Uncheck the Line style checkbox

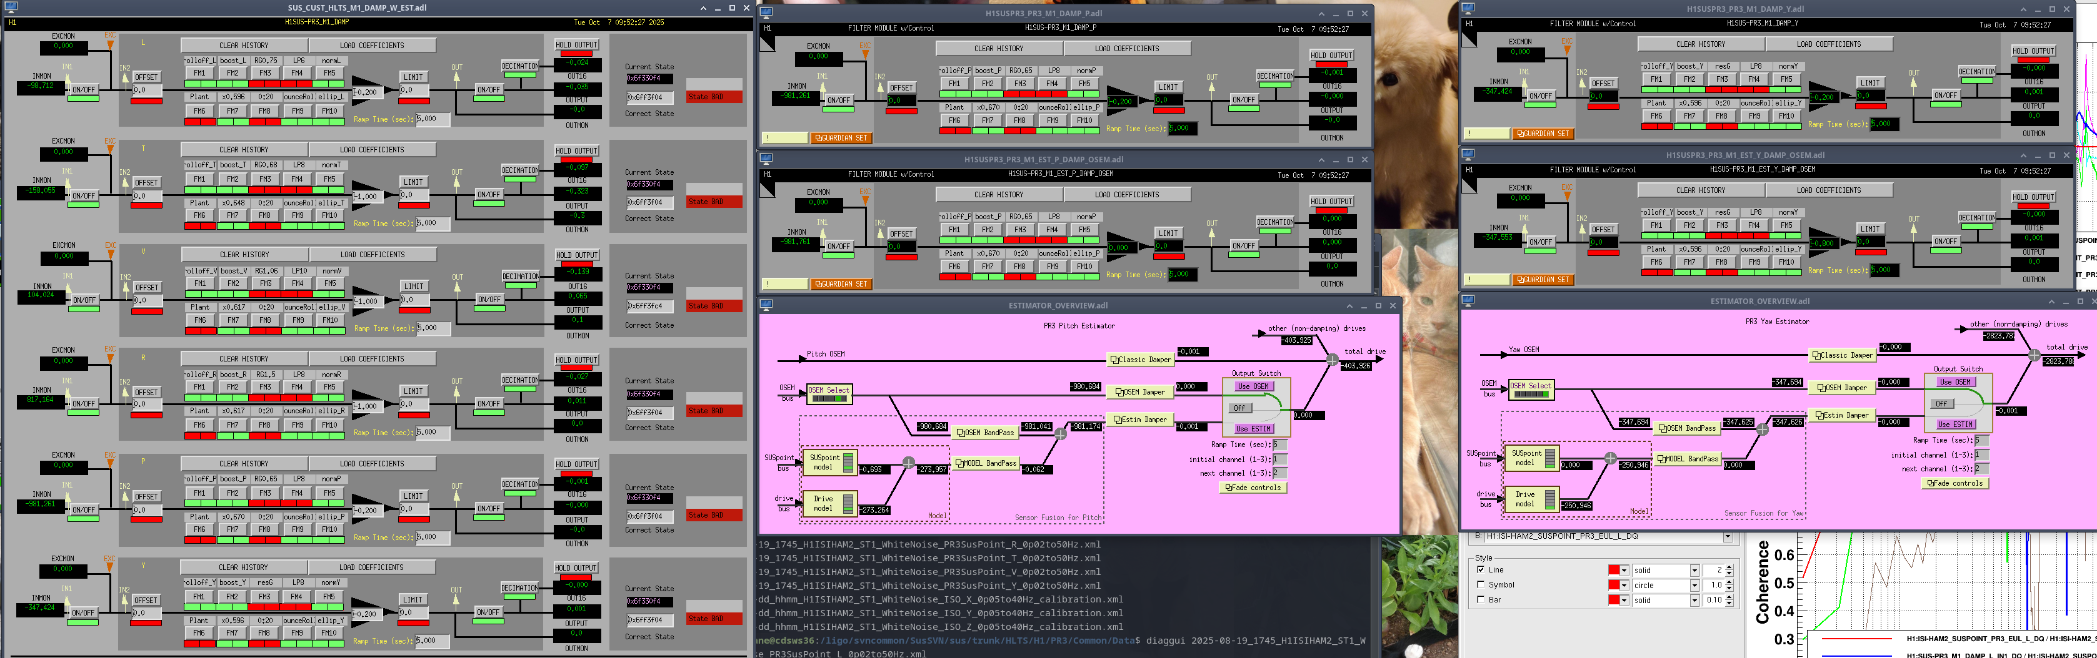[x=1480, y=570]
